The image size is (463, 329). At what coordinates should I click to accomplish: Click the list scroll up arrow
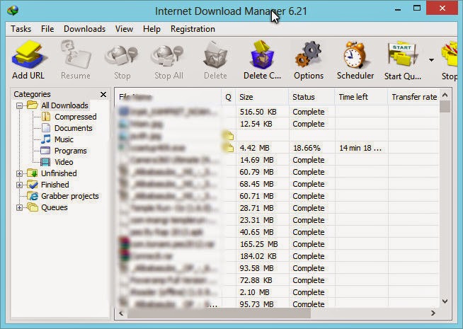[445, 95]
